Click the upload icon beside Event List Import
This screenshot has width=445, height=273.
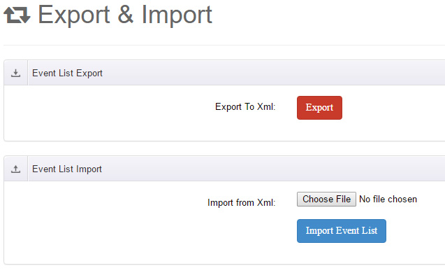click(x=15, y=169)
